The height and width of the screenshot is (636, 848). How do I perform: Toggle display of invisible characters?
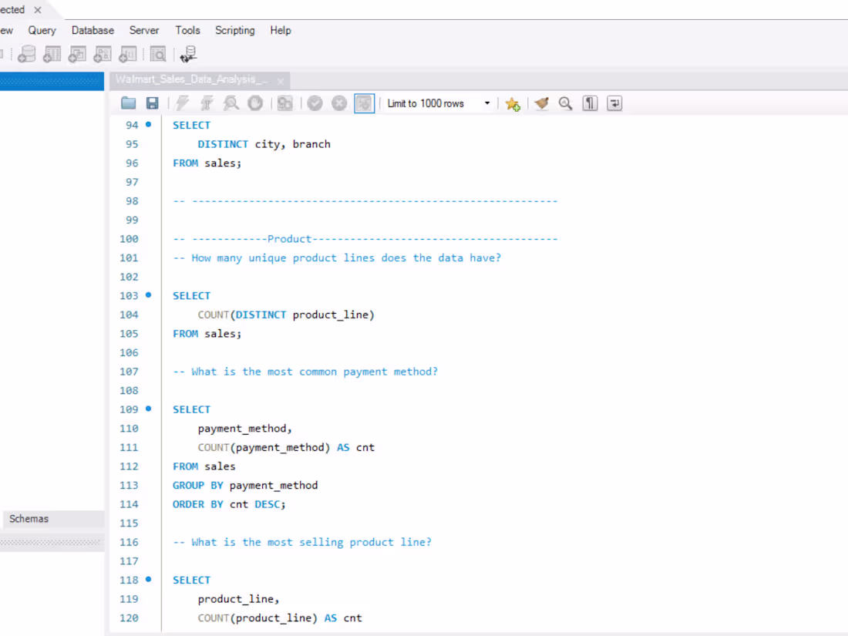click(590, 103)
